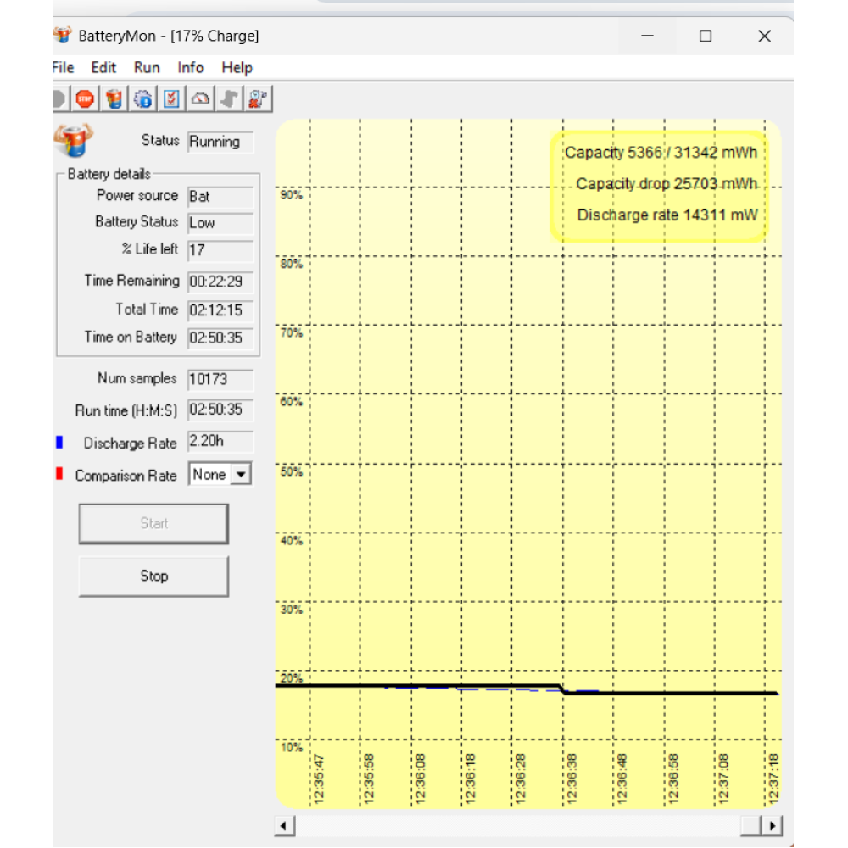Image resolution: width=848 pixels, height=848 pixels.
Task: Click the Power source field showing Bat
Action: (x=220, y=197)
